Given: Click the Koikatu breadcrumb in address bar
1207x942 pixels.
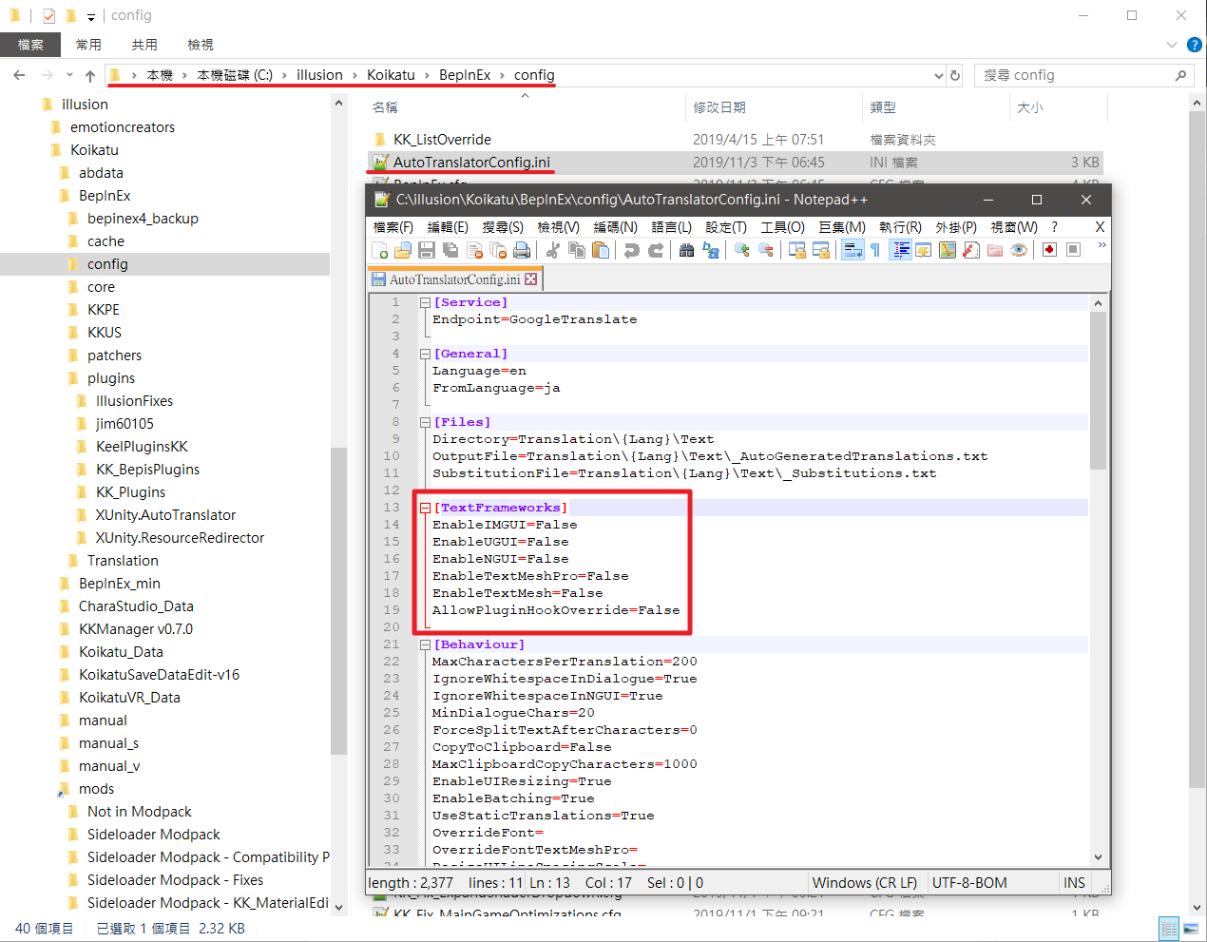Looking at the screenshot, I should click(x=391, y=75).
